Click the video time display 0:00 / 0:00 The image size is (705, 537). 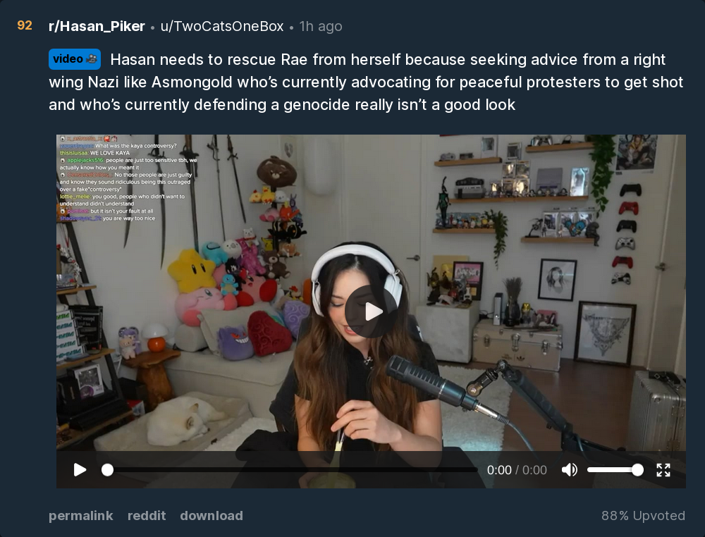517,470
